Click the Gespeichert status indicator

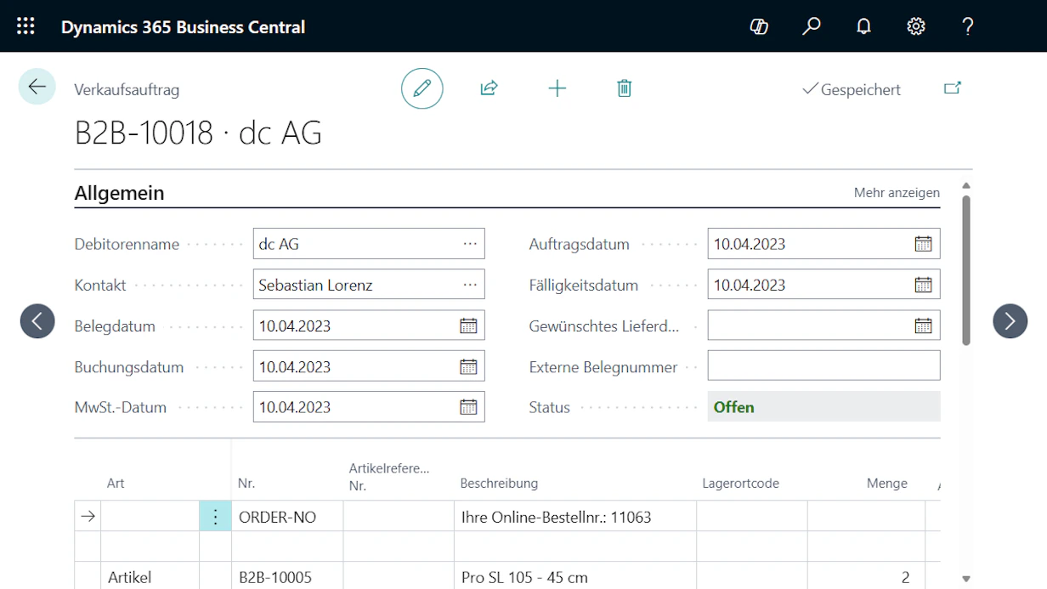(x=852, y=89)
